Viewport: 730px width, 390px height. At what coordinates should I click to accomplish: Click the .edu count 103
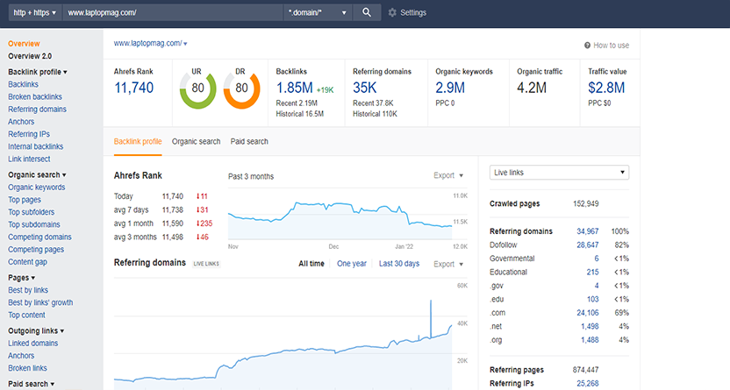point(592,299)
